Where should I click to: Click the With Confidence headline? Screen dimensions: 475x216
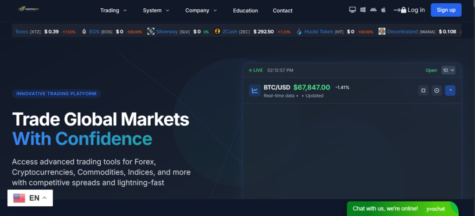82,138
